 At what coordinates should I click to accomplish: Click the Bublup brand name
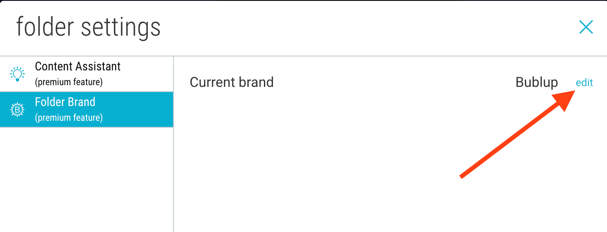(x=537, y=82)
